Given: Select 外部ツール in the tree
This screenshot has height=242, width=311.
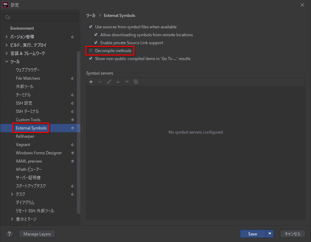Looking at the screenshot, I should pos(24,87).
